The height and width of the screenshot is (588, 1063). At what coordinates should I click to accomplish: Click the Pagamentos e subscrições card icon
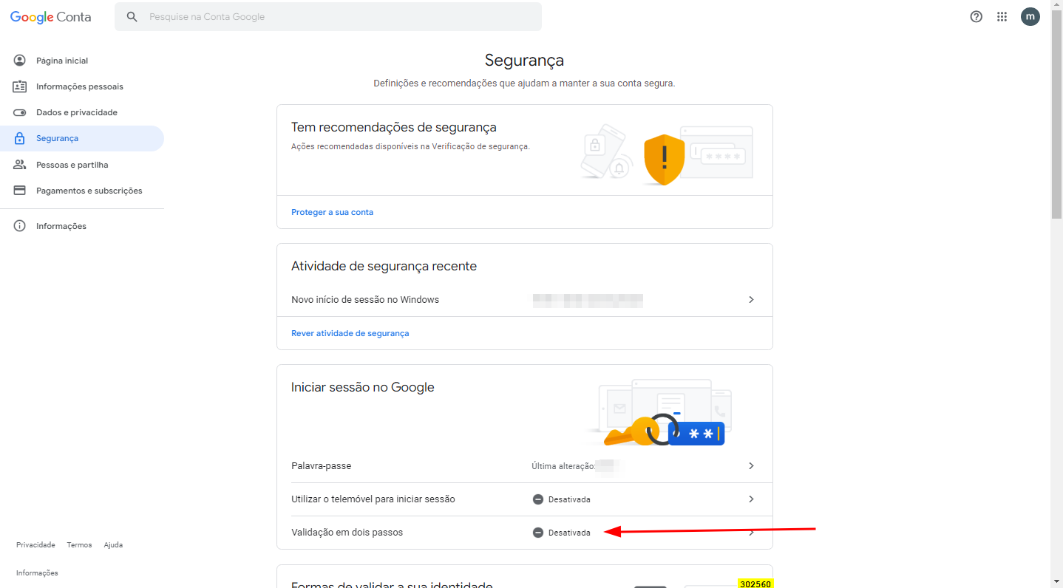(20, 191)
